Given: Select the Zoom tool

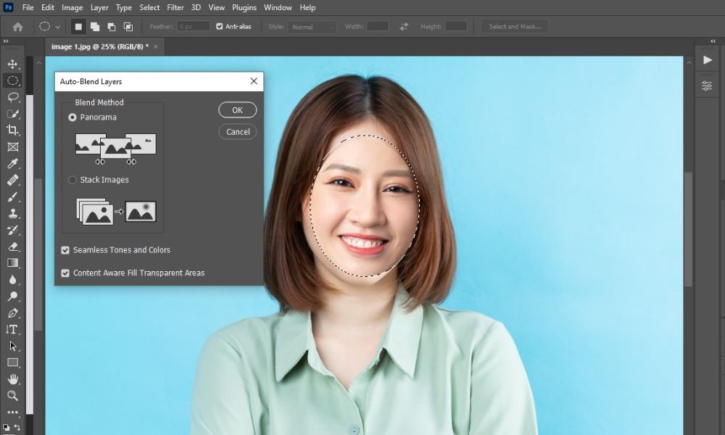Looking at the screenshot, I should (12, 396).
